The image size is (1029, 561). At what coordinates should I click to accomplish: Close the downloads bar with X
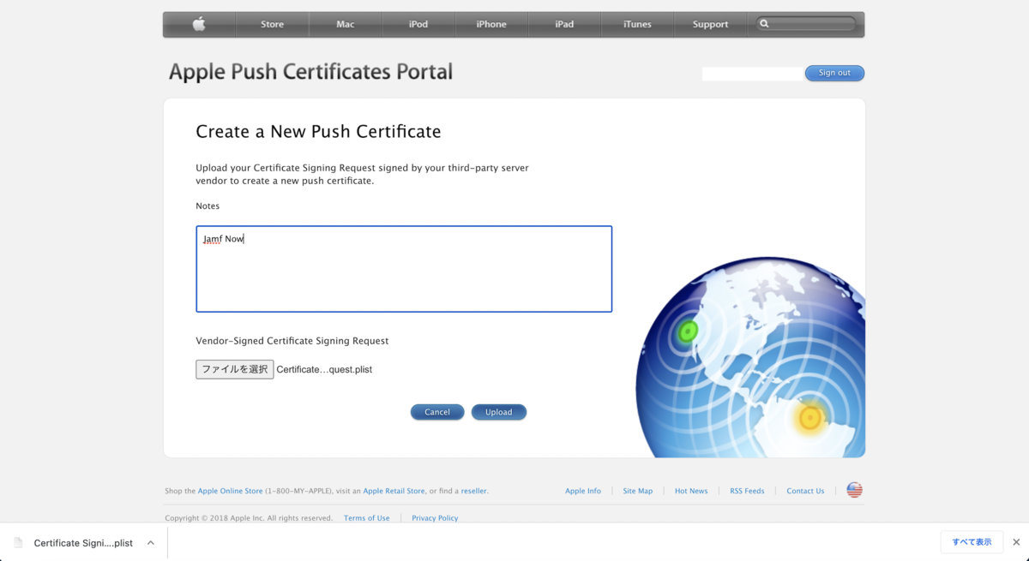point(1016,542)
